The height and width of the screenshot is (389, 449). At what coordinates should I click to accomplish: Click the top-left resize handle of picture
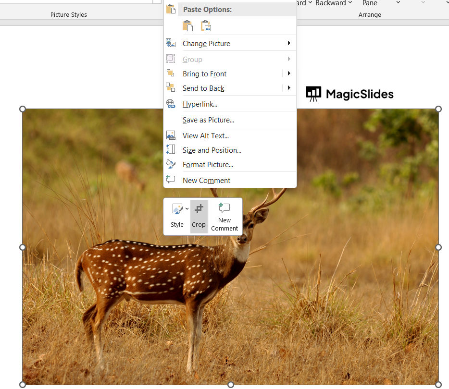[x=22, y=109]
